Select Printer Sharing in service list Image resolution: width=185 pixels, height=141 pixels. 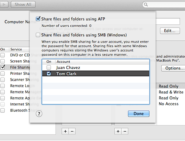pos(20,74)
